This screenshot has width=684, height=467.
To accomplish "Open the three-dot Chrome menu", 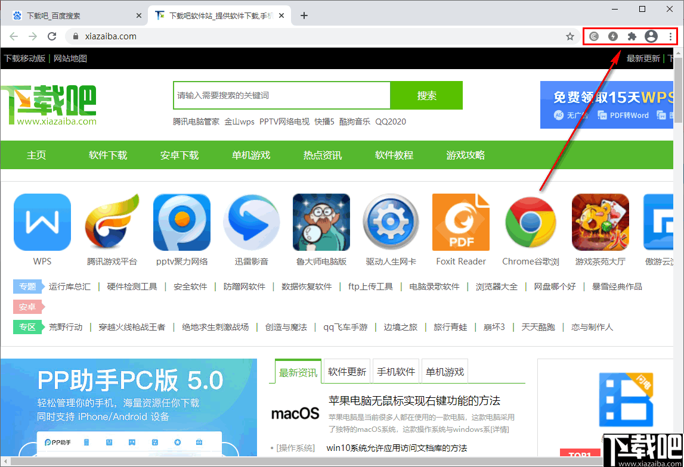I will (671, 36).
